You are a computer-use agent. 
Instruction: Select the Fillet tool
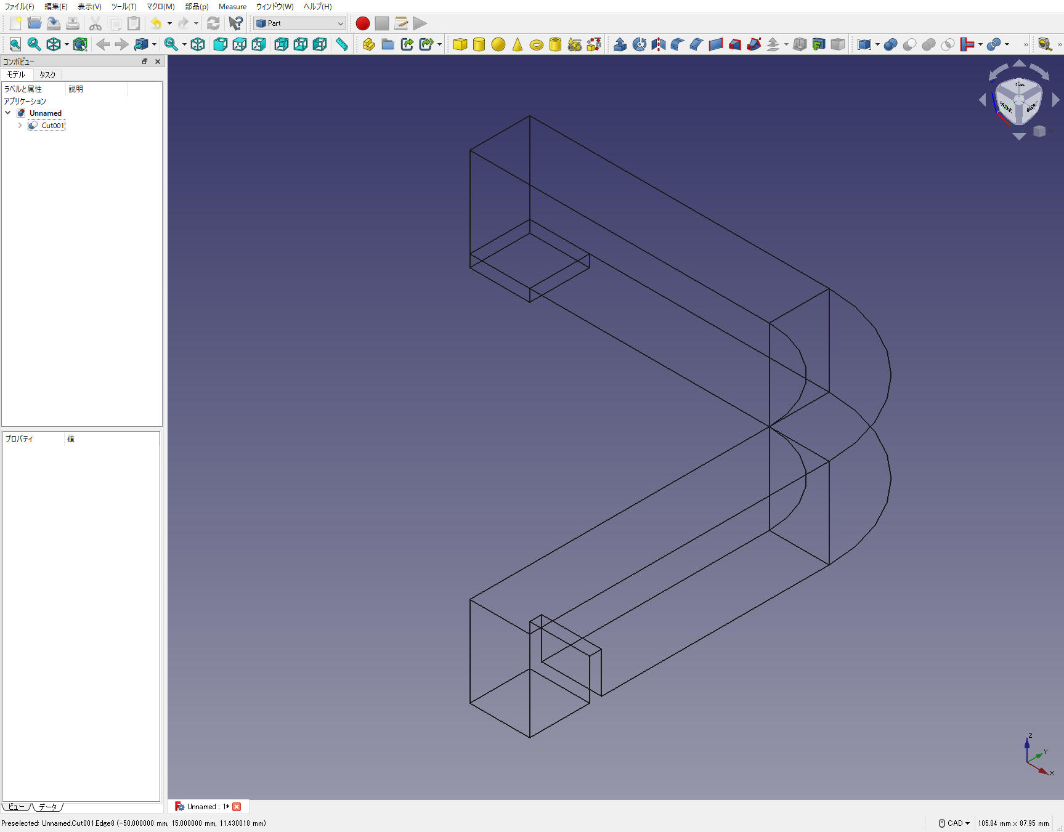[x=678, y=44]
